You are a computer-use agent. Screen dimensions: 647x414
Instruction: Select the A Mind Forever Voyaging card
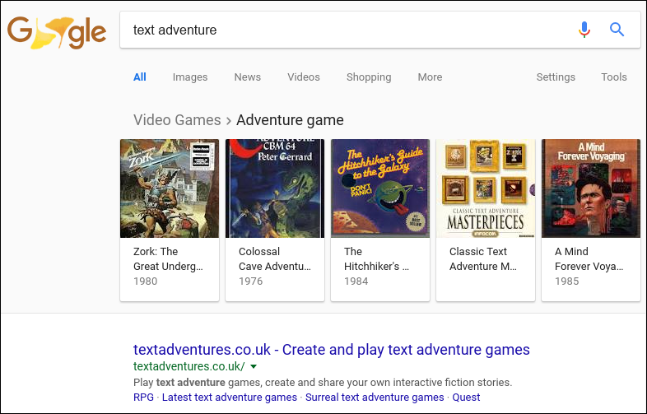point(591,220)
